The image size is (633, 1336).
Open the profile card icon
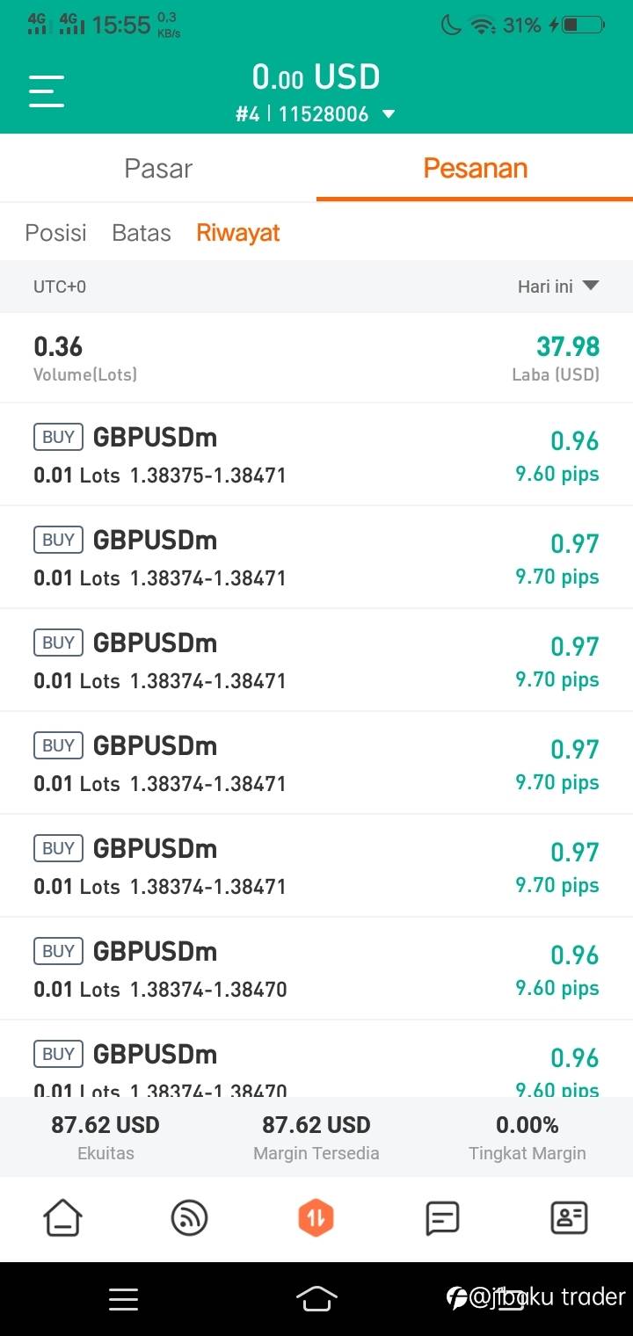[x=569, y=1218]
